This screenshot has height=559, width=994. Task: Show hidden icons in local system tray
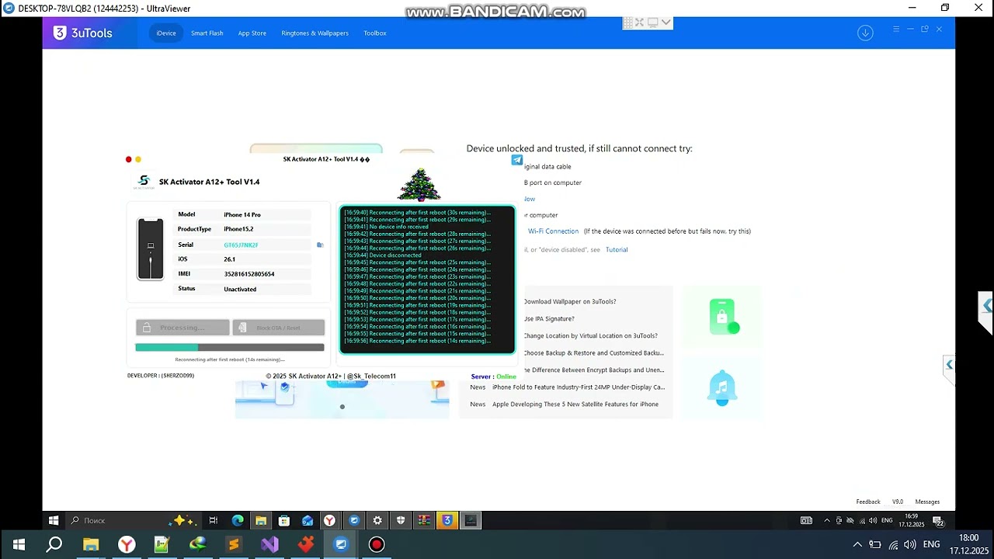[x=857, y=544]
